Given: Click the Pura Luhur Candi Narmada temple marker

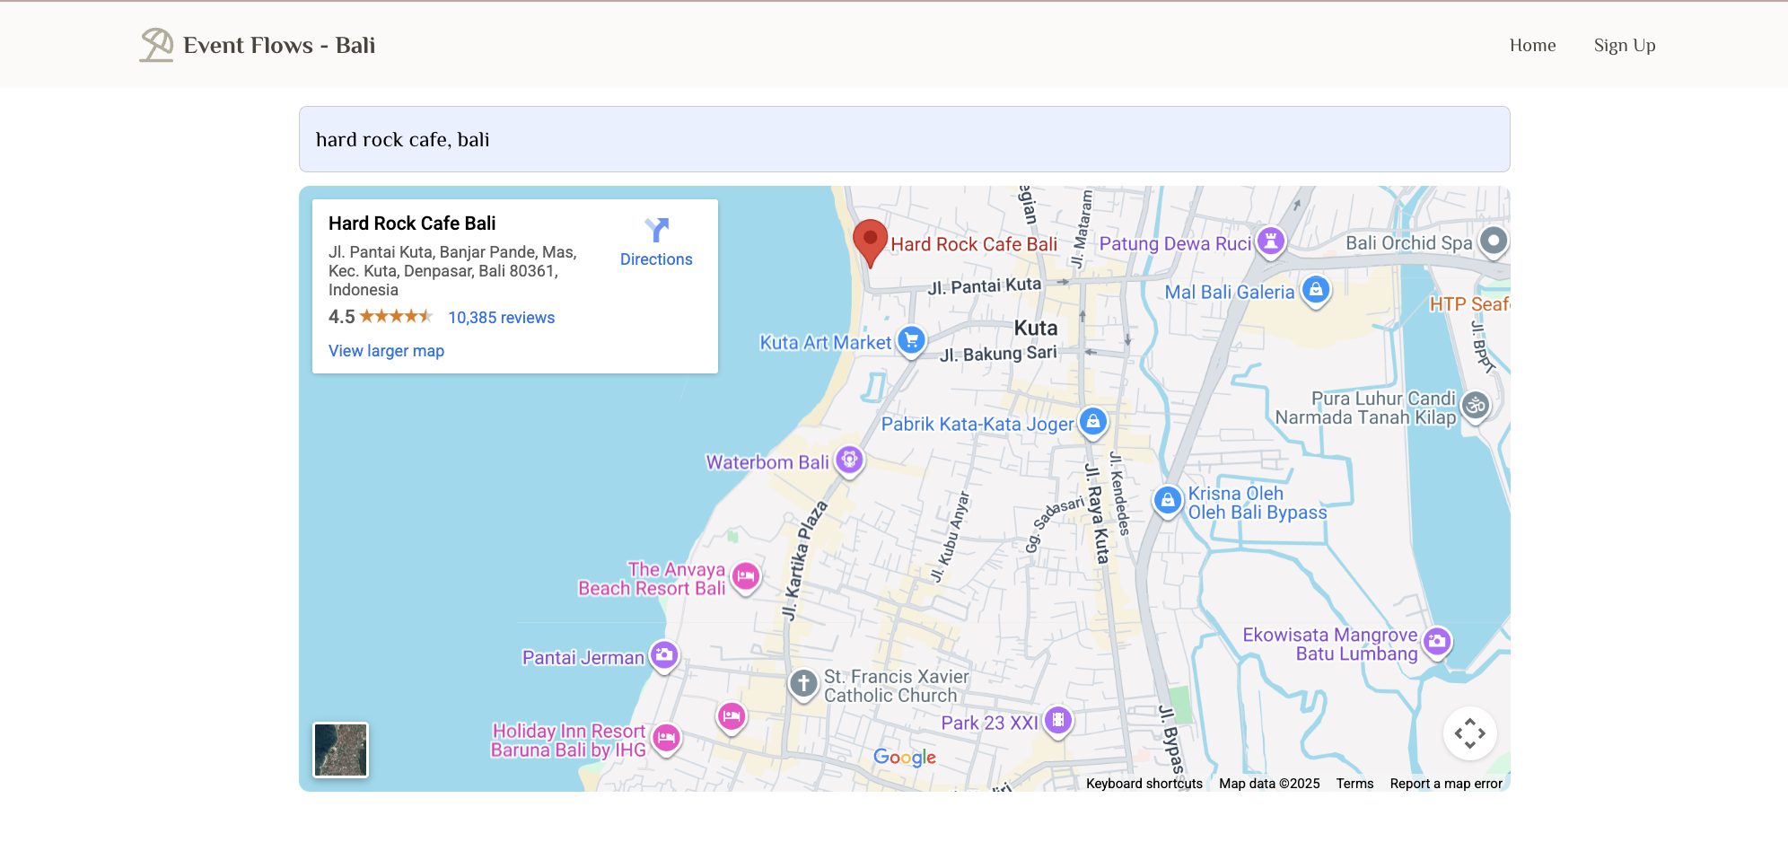Looking at the screenshot, I should pyautogui.click(x=1476, y=407).
